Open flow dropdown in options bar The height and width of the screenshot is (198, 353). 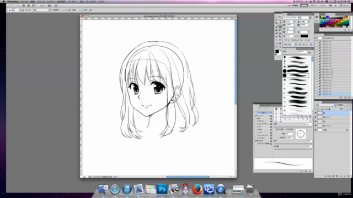82,10
